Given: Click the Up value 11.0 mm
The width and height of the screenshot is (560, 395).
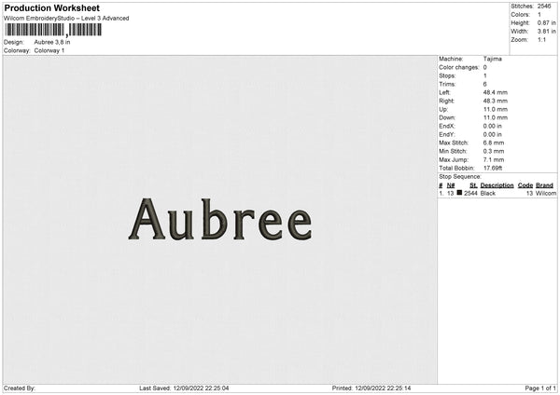Looking at the screenshot, I should coord(496,109).
